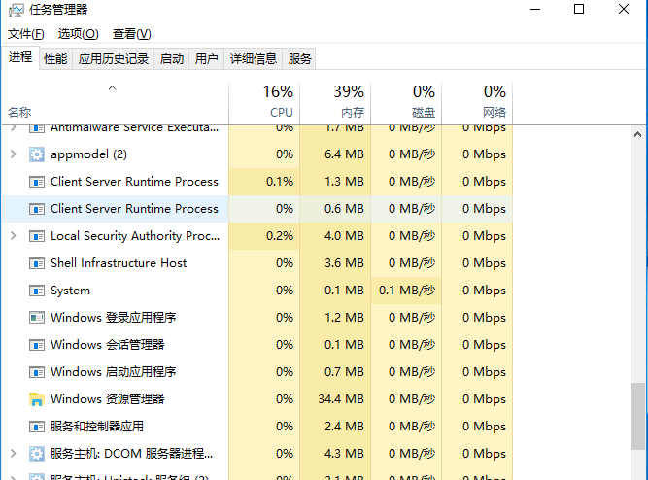Click the appmodel gear icon

click(37, 154)
